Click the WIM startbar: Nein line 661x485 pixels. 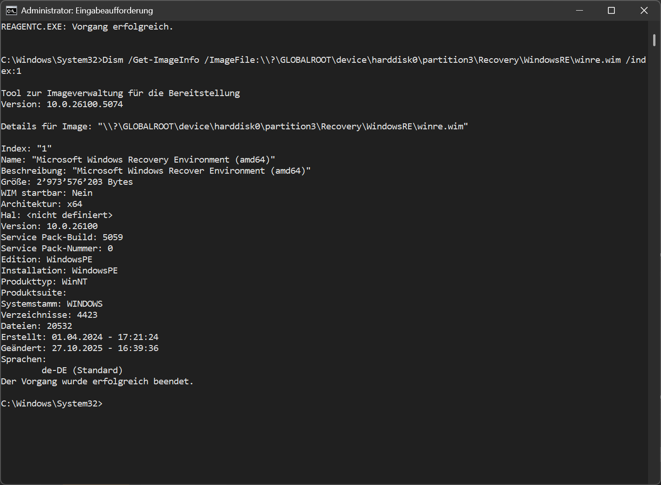tap(47, 193)
